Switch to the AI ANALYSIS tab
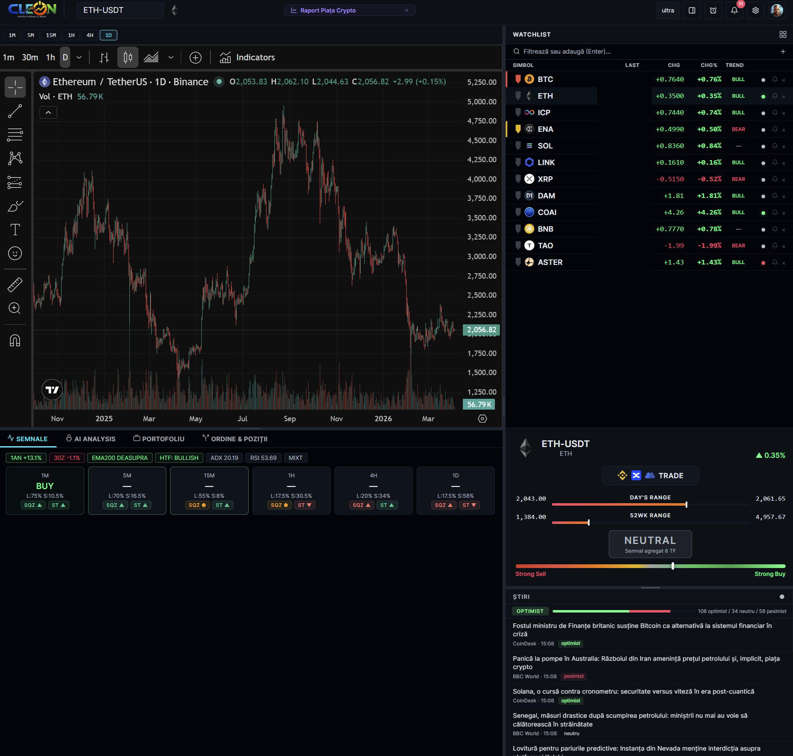The height and width of the screenshot is (756, 793). coord(91,439)
